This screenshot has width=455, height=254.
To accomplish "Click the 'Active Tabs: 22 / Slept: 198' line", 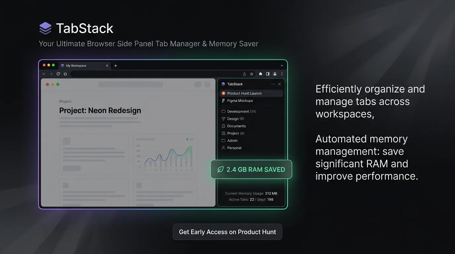I will tap(251, 199).
